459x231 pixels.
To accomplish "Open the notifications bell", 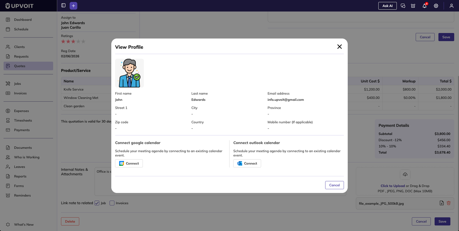I will coord(424,6).
